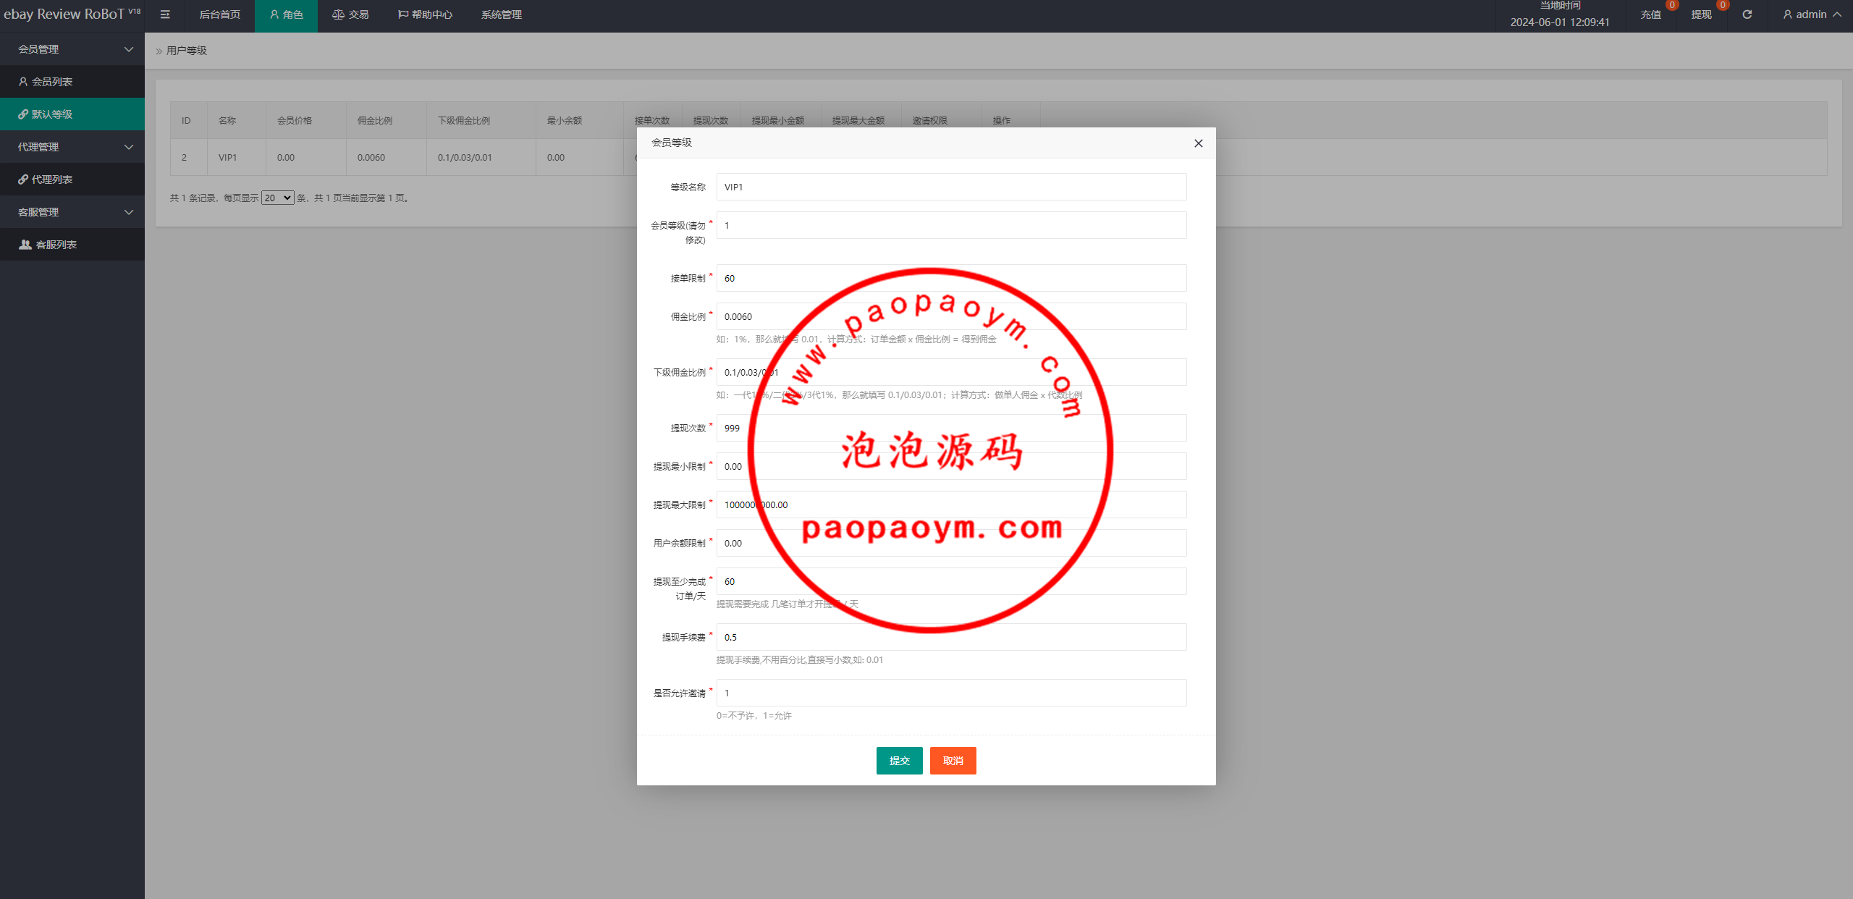The width and height of the screenshot is (1853, 899).
Task: Click the 0.0060 commission cell in table
Action: 386,157
